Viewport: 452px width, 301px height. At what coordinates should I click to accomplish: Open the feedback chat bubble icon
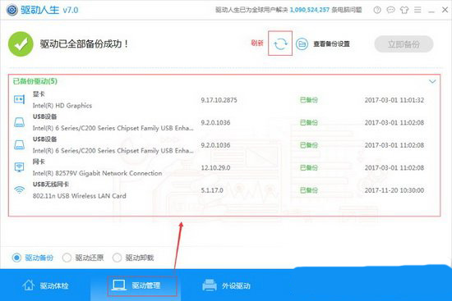coord(390,10)
